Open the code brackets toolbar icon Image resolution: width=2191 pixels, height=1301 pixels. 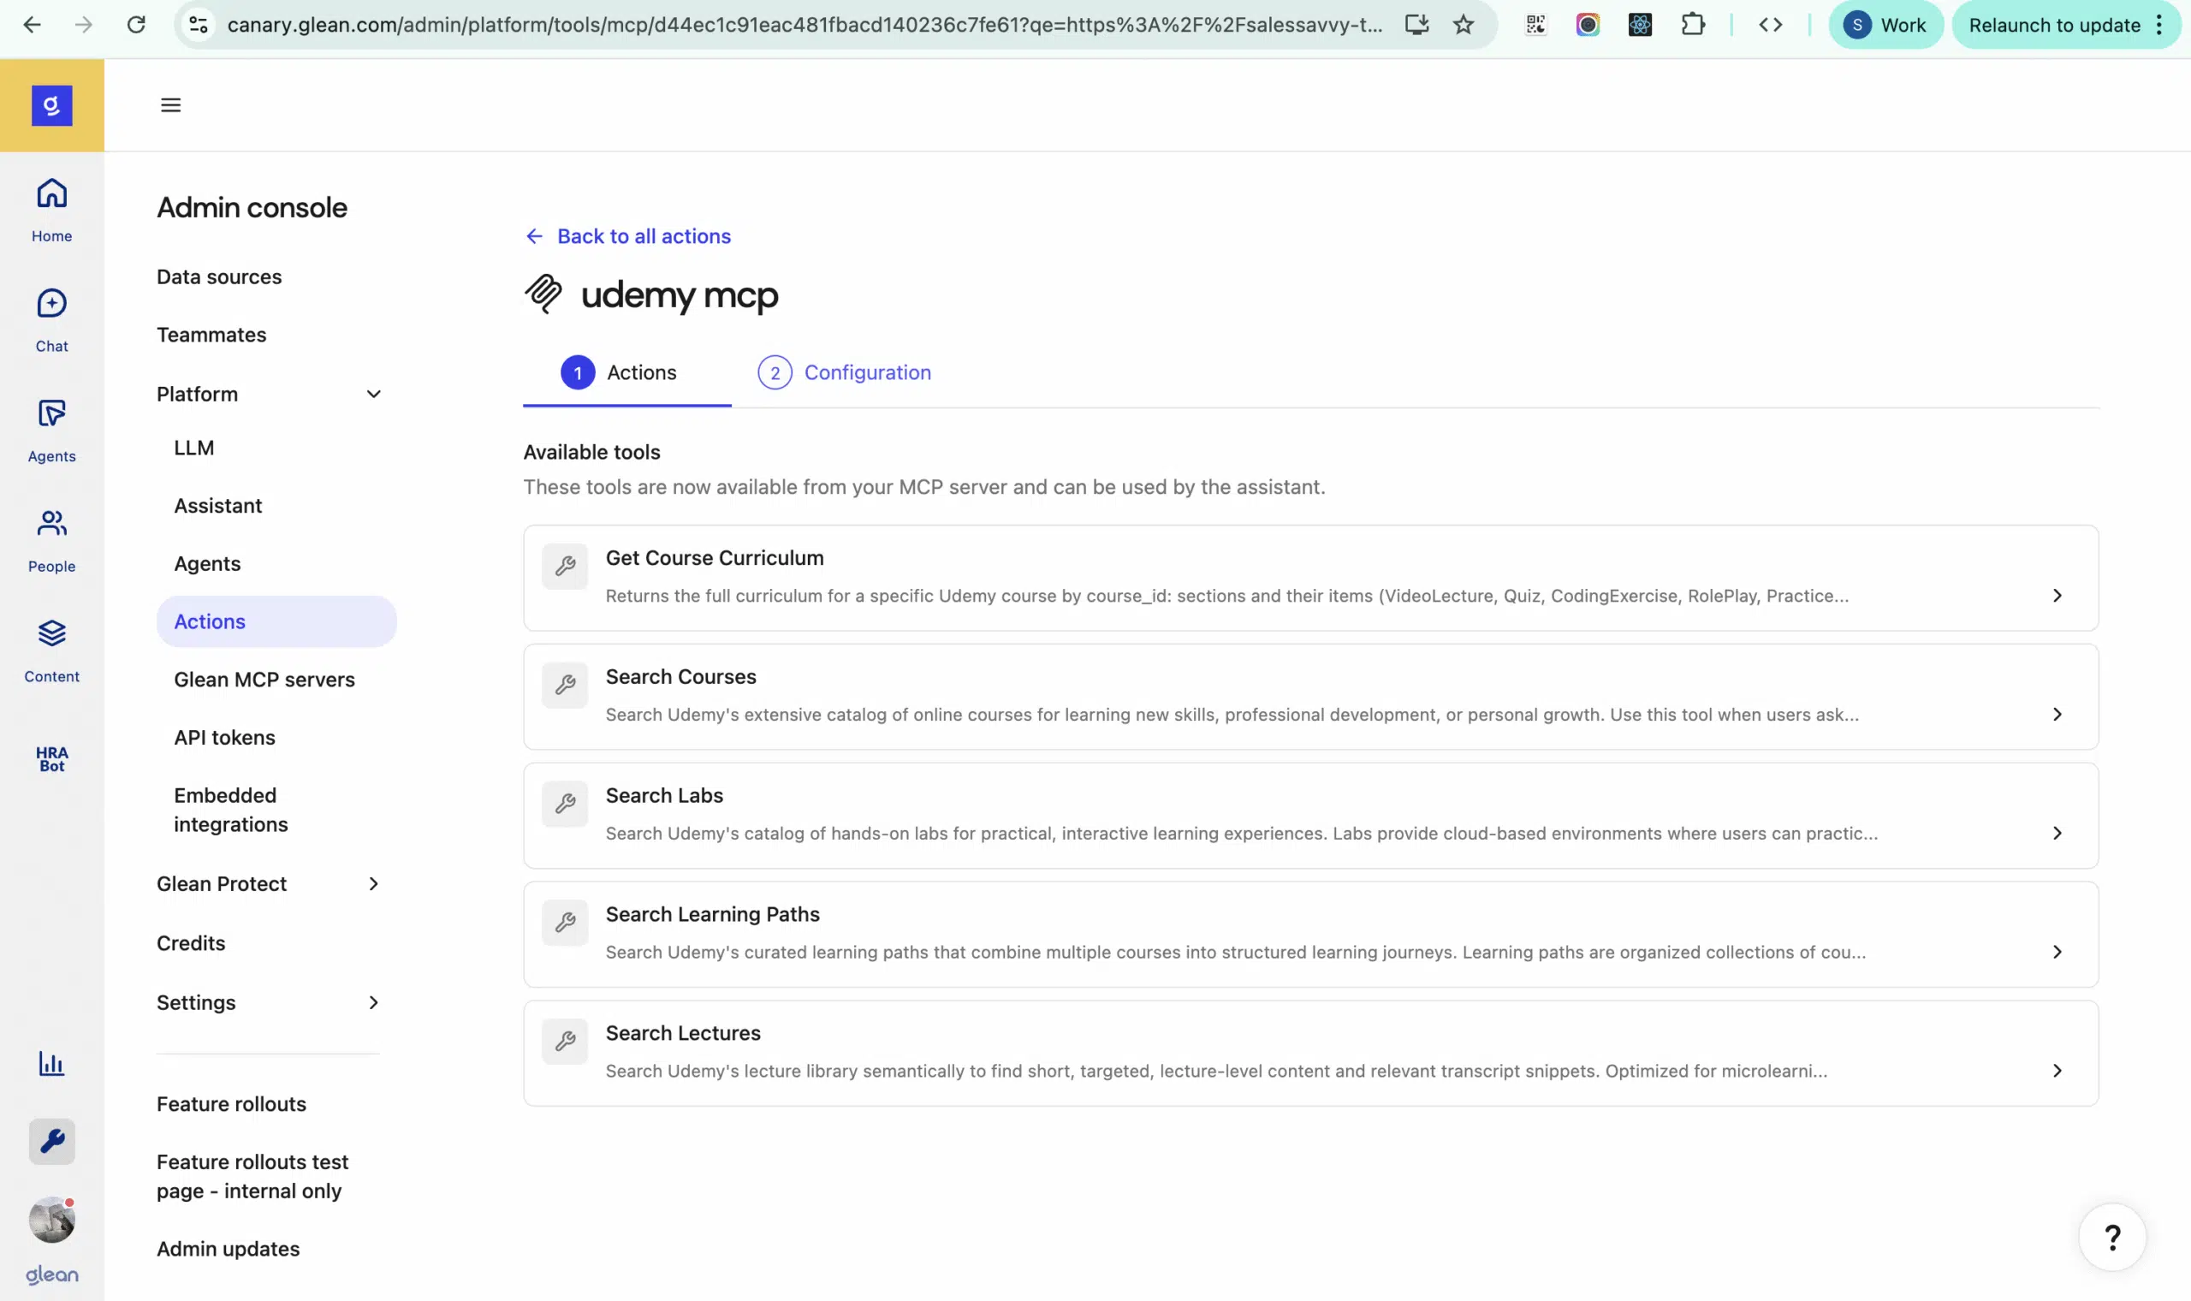[x=1770, y=25]
